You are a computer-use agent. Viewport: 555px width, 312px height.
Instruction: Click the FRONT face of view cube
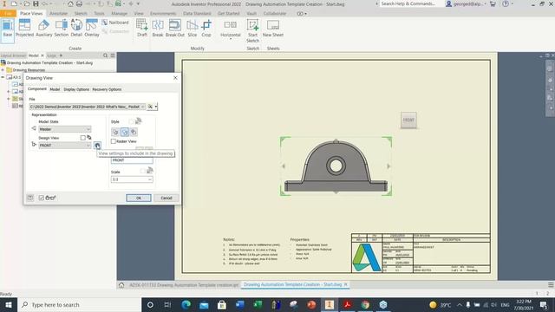pyautogui.click(x=408, y=120)
